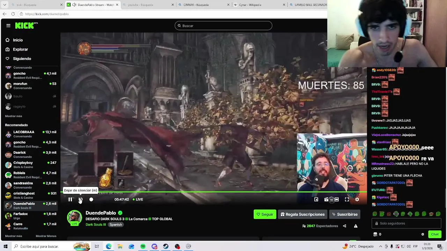The image size is (447, 251).
Task: Open chat shop icon with 0
Action: pos(377,234)
